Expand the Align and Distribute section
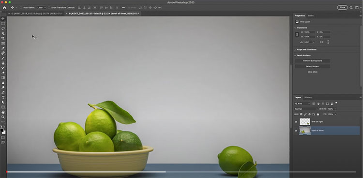 [295, 49]
